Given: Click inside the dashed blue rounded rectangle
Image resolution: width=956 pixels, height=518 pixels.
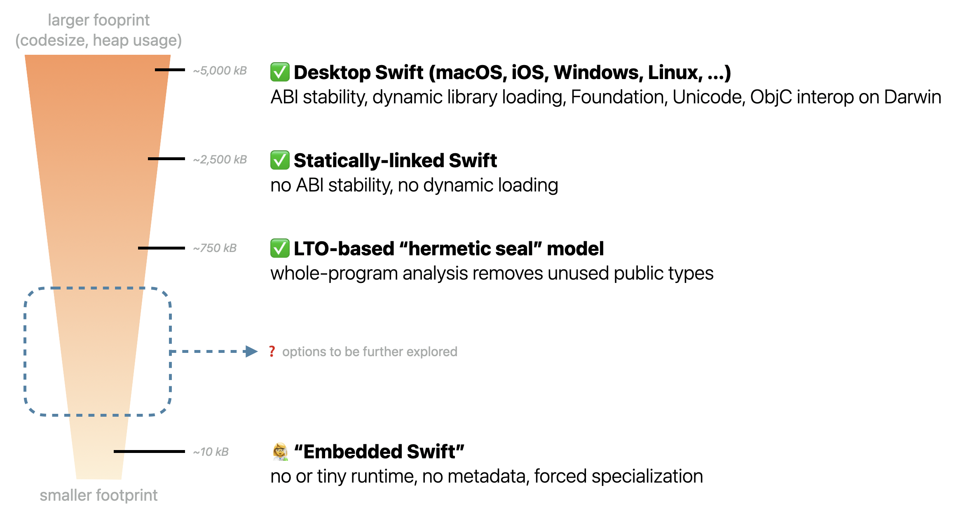Looking at the screenshot, I should (98, 351).
